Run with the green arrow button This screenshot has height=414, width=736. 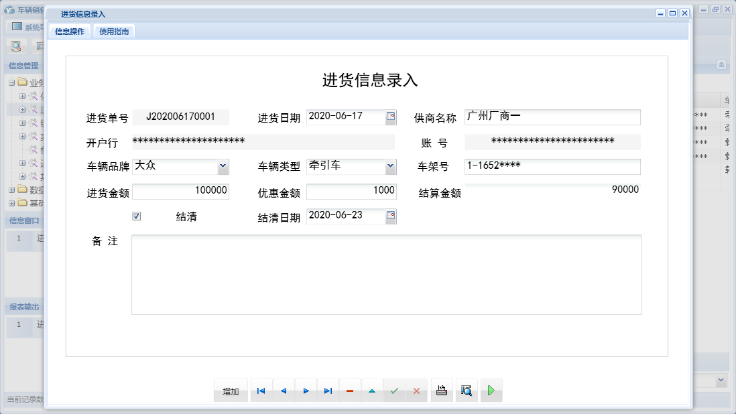491,390
